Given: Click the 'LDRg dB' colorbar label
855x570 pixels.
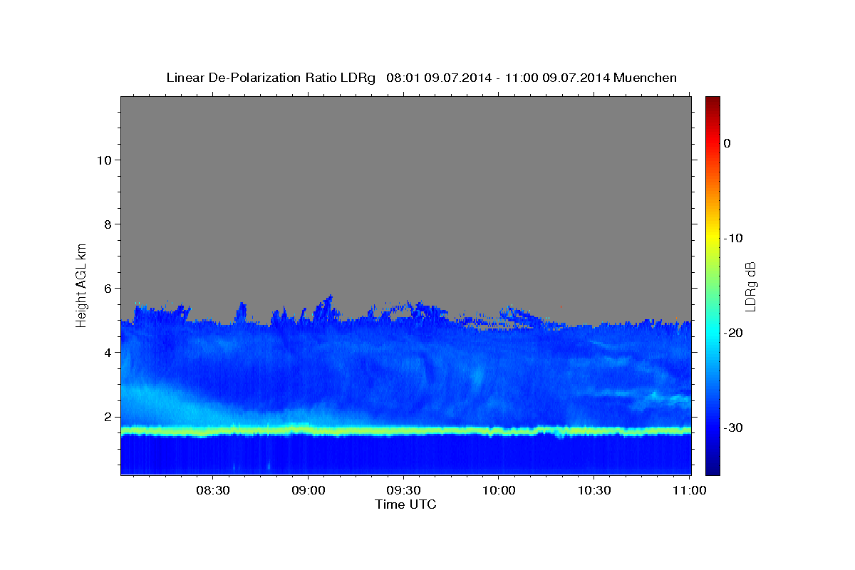Looking at the screenshot, I should click(750, 286).
